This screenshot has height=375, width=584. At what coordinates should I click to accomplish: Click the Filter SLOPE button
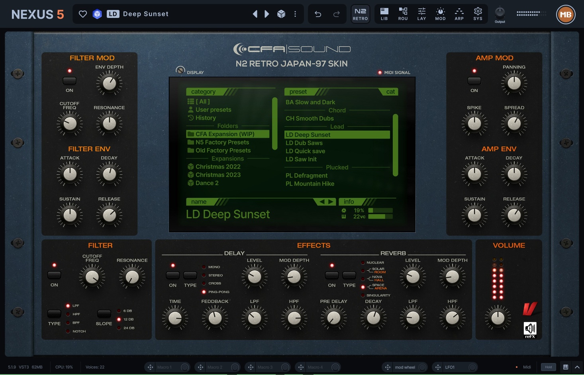[104, 314]
